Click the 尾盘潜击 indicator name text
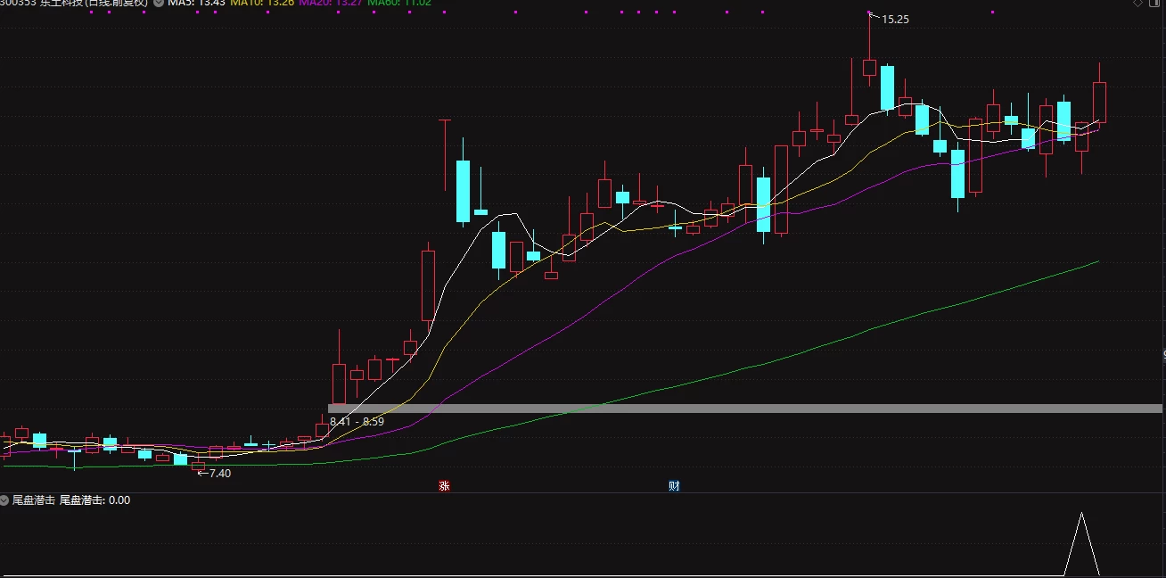The image size is (1166, 578). (x=33, y=500)
